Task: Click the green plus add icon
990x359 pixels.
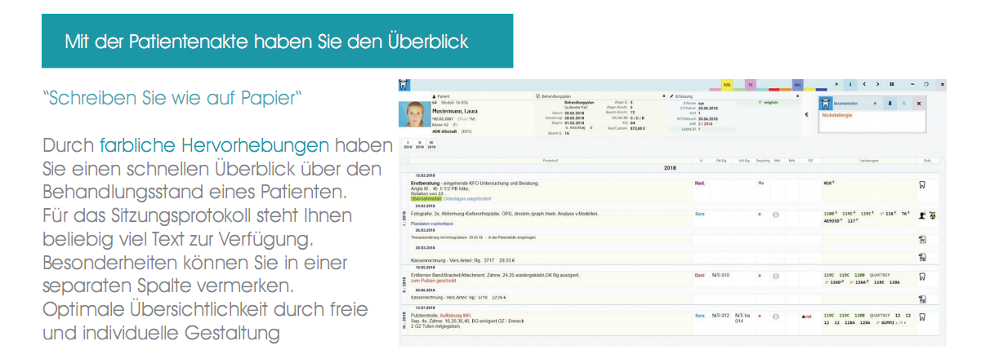Action: click(836, 84)
